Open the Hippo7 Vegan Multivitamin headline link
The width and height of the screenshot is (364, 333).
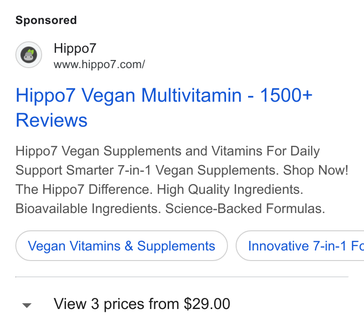tap(164, 107)
